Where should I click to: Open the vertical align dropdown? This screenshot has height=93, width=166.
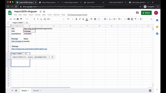click(110, 19)
